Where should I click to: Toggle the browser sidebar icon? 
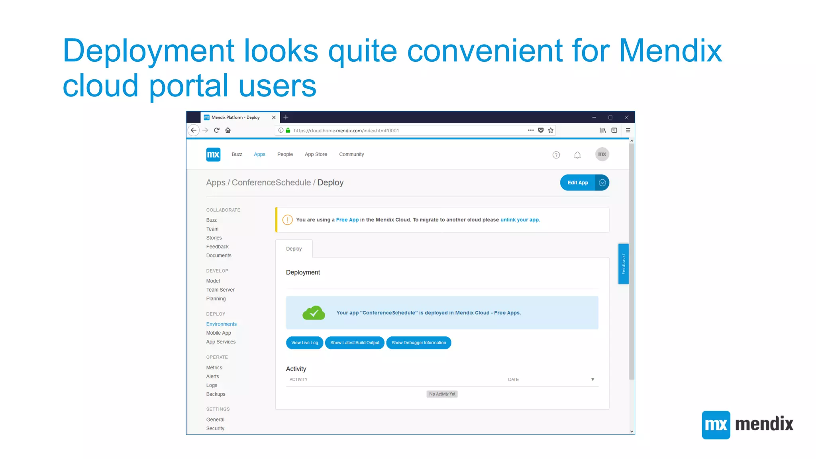point(614,130)
